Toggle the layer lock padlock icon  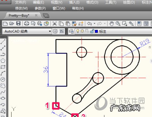pyautogui.click(x=92, y=31)
